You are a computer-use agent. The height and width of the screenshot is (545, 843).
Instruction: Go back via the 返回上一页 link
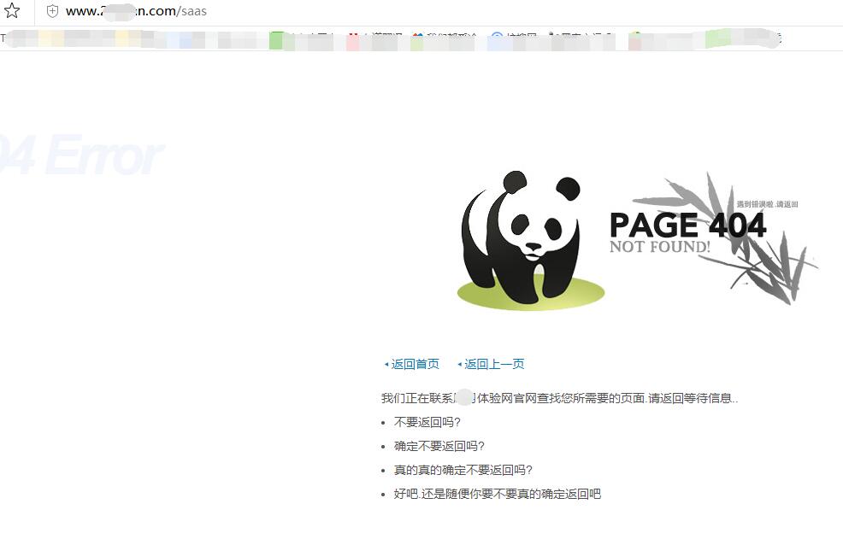point(494,364)
